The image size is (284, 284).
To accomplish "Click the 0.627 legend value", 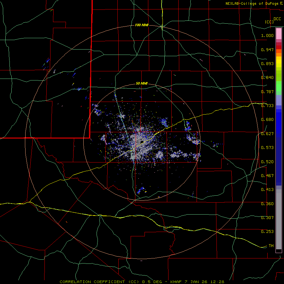I will 267,134.
